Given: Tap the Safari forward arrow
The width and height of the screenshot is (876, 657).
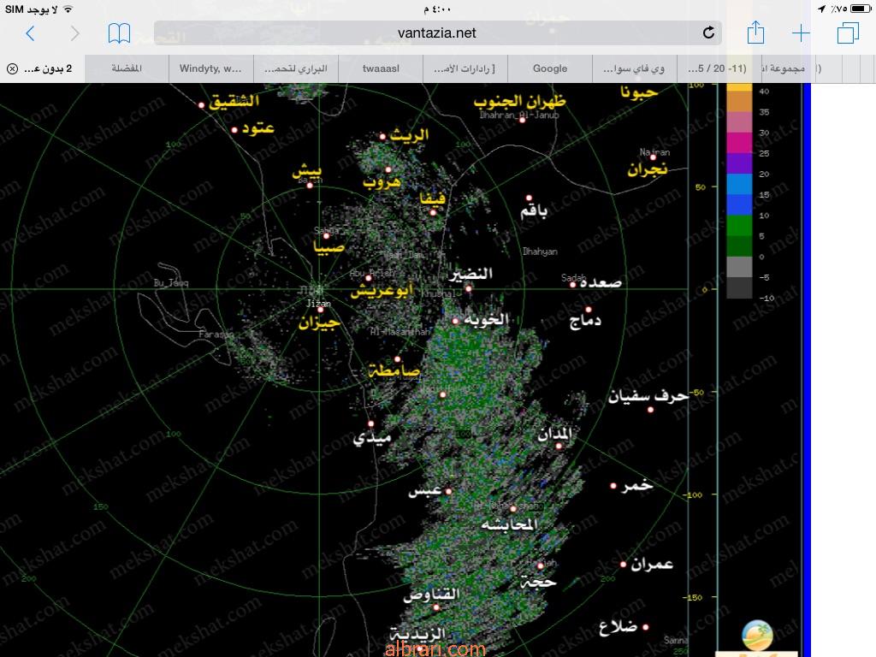Looking at the screenshot, I should 75,33.
